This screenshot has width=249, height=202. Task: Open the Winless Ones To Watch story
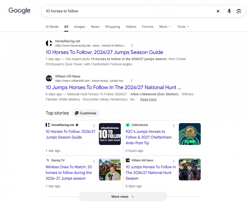click(x=69, y=173)
